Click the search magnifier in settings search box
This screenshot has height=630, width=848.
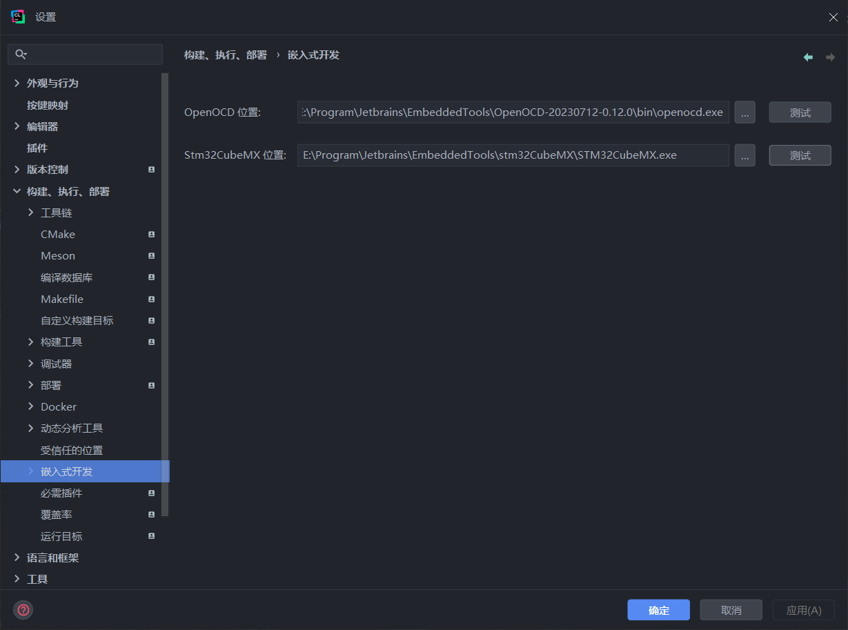(x=21, y=53)
